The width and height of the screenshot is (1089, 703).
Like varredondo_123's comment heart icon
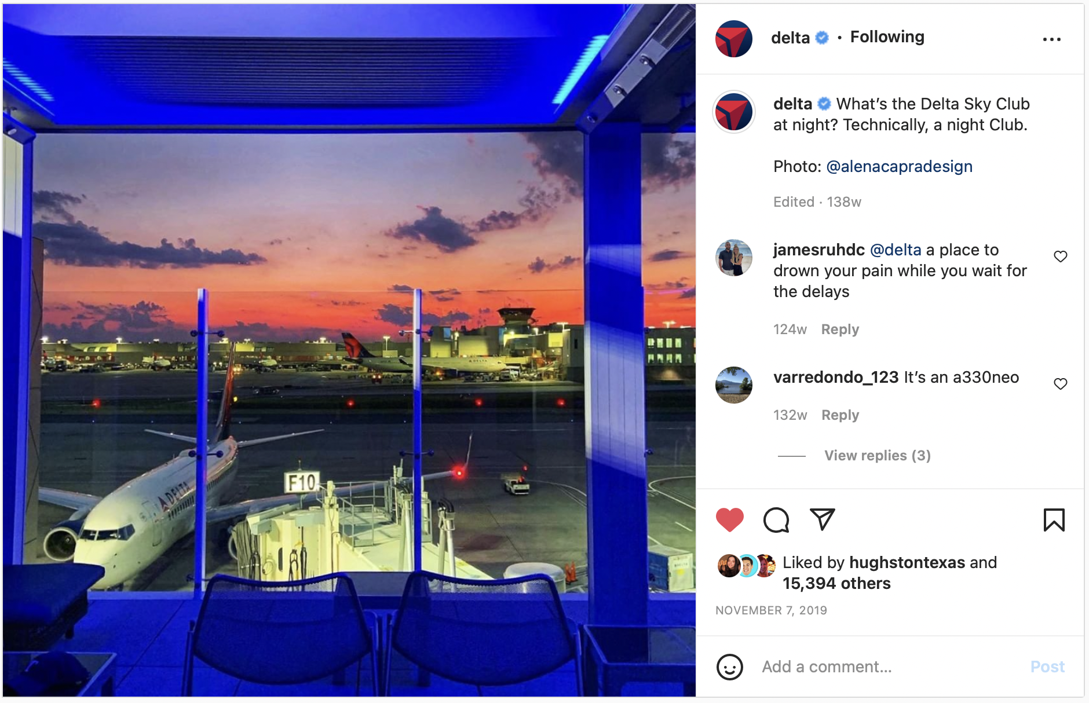click(x=1060, y=384)
